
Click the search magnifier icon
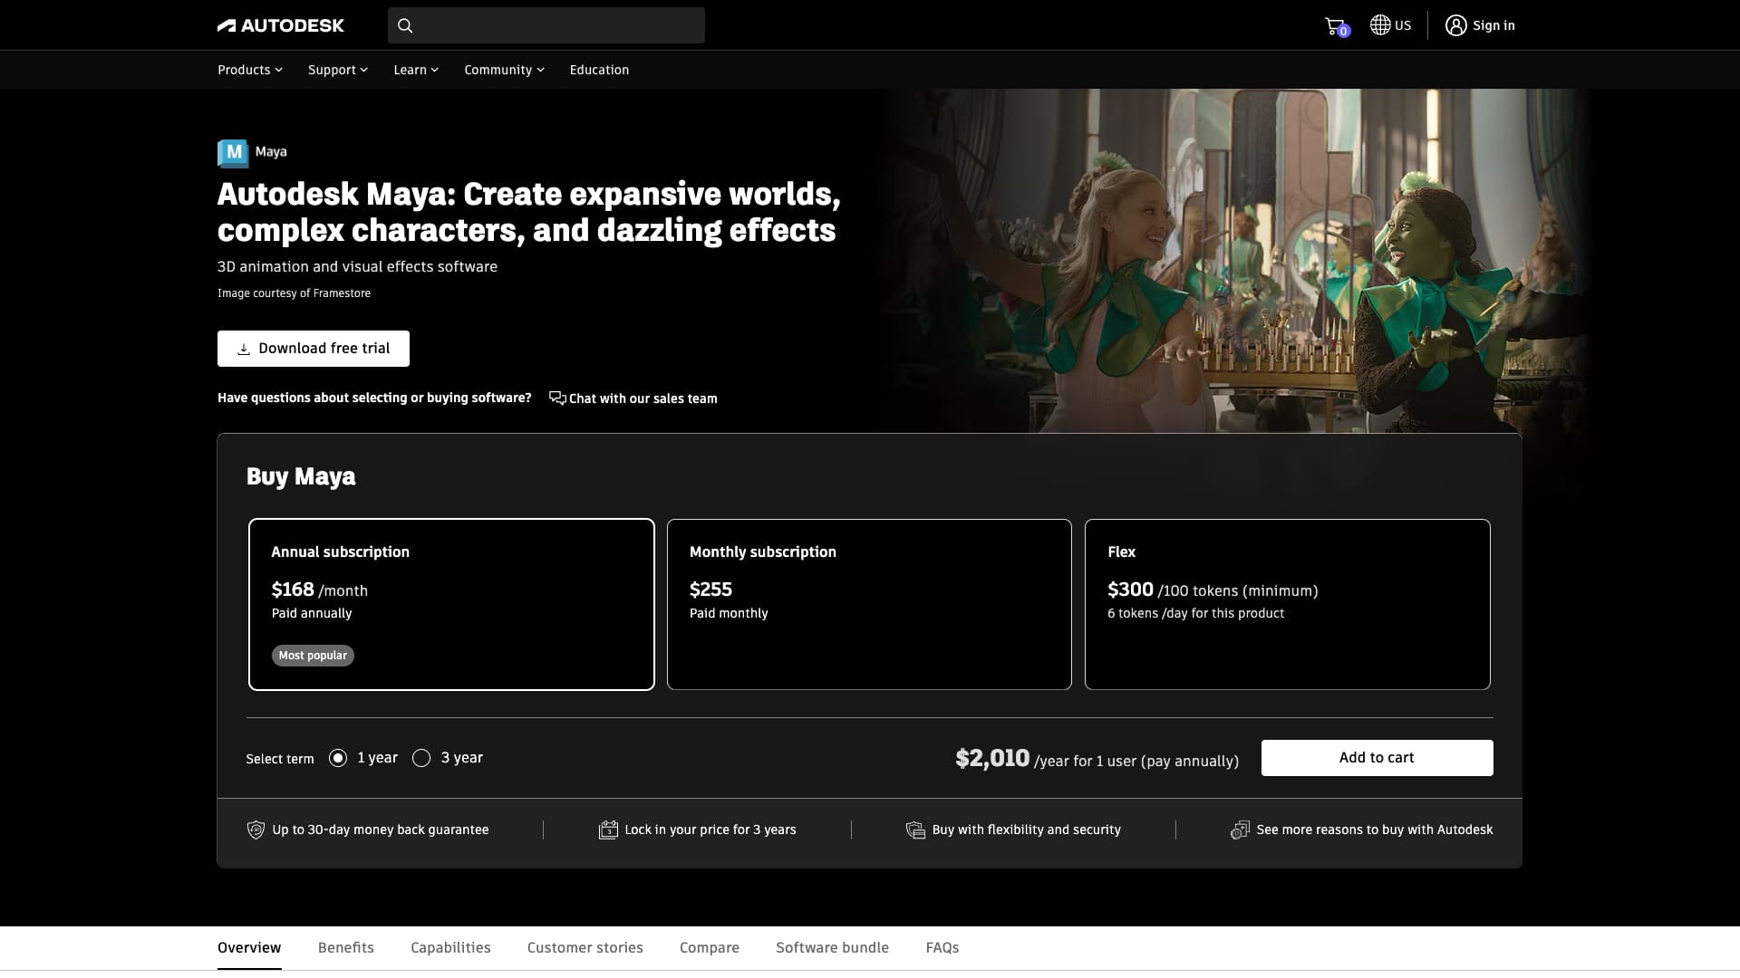coord(405,25)
